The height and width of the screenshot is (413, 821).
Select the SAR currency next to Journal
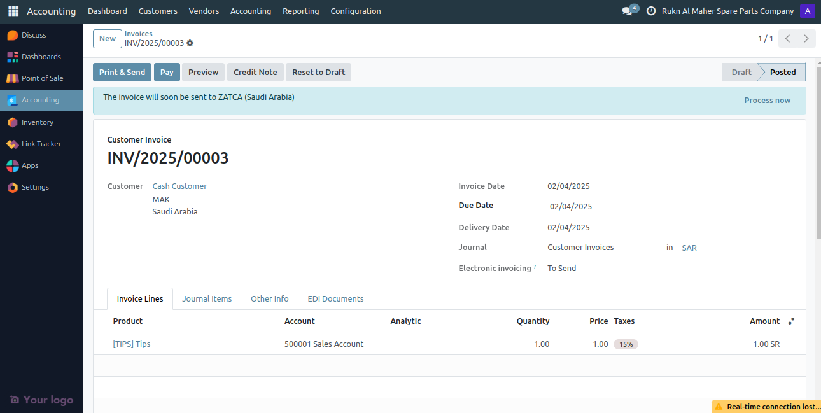click(689, 248)
